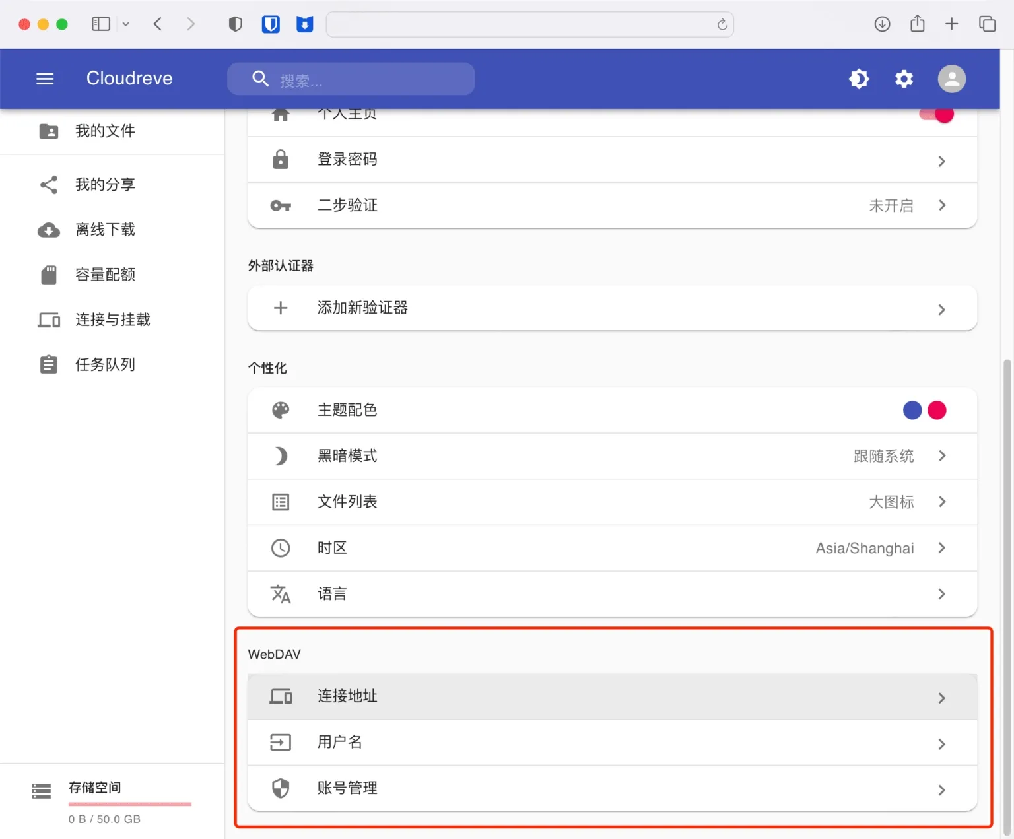
Task: Expand the 文件列表 大图标 chevron
Action: click(x=942, y=502)
